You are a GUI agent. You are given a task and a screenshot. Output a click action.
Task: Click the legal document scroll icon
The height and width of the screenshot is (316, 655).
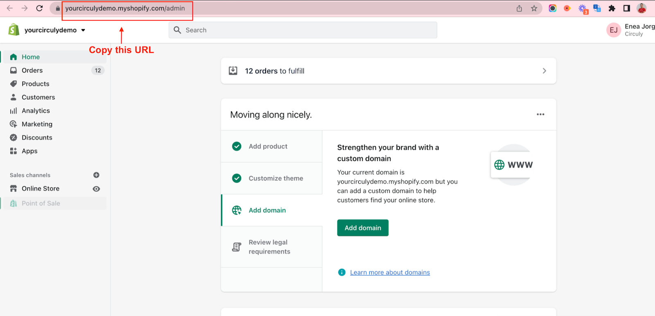[237, 247]
